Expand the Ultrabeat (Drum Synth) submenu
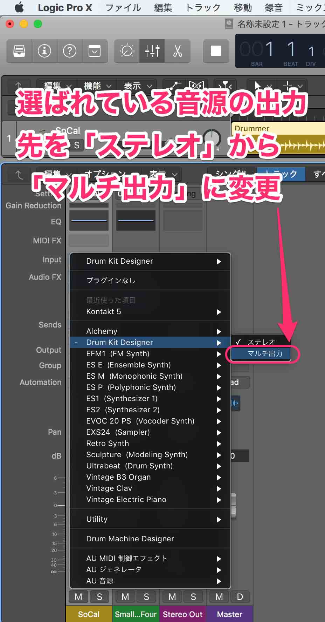325x622 pixels. pos(150,466)
